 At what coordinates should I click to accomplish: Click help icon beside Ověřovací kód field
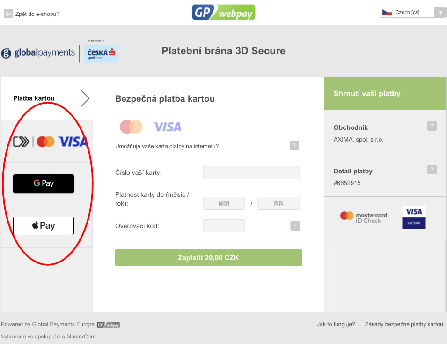point(295,226)
